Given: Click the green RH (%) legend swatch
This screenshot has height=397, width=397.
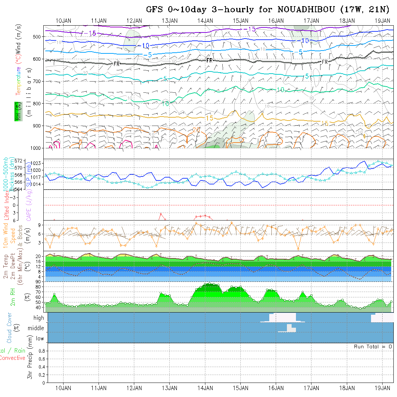Looking at the screenshot, I should [x=17, y=111].
